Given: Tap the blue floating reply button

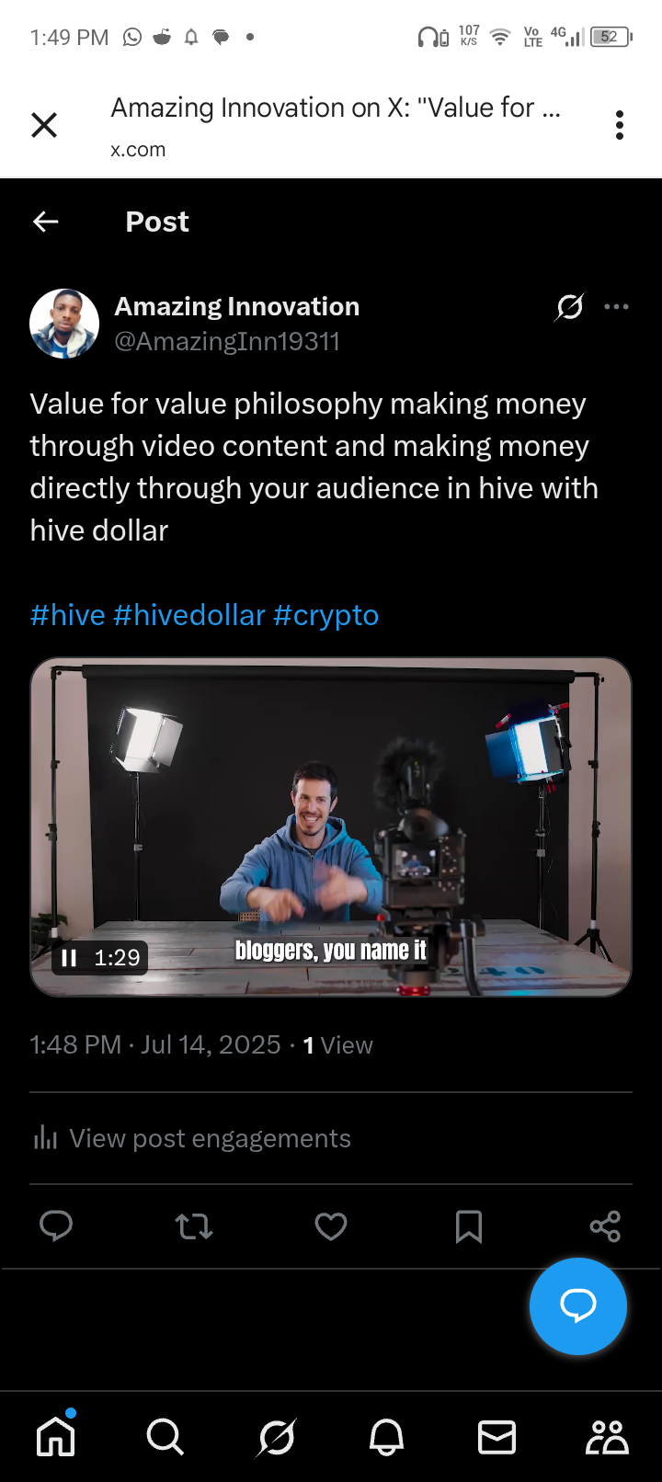Looking at the screenshot, I should click(x=578, y=1305).
